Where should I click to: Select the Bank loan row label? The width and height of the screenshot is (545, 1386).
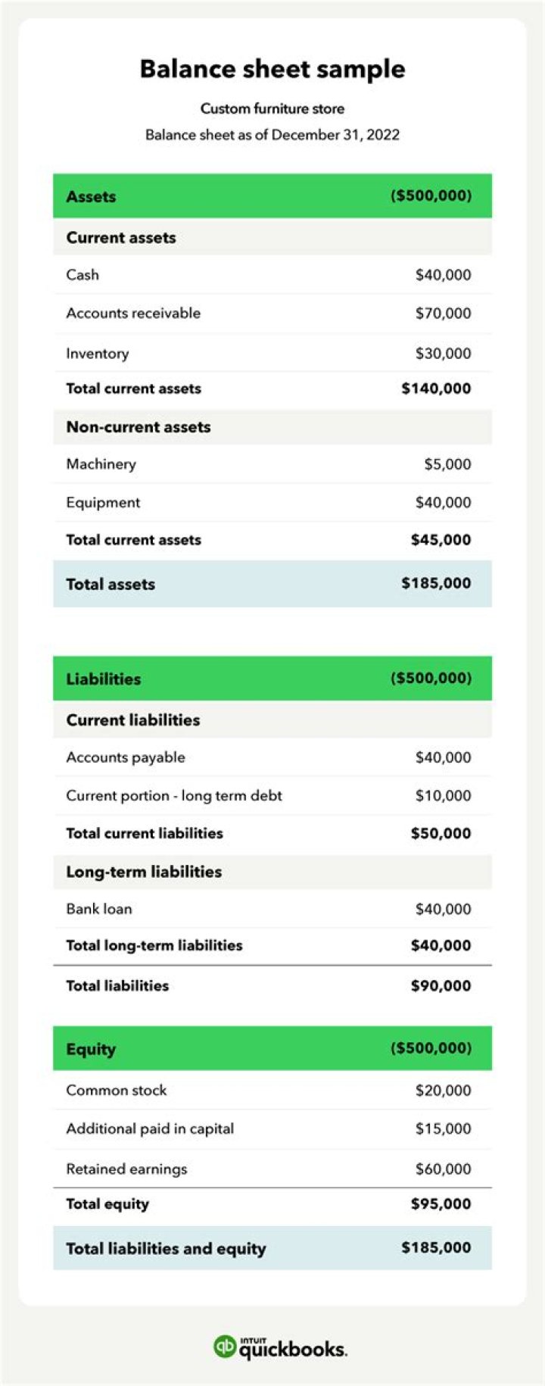(99, 909)
